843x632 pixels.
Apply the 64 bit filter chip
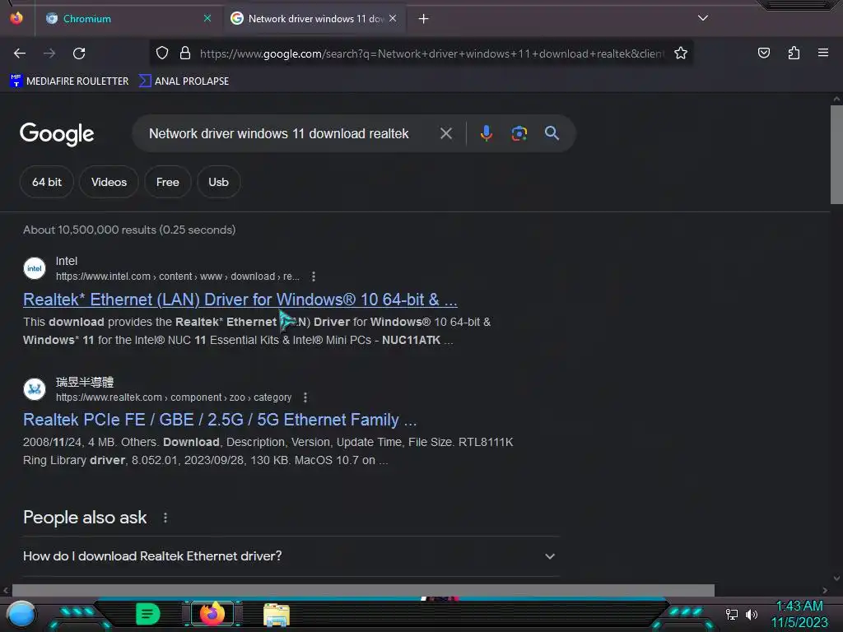coord(47,182)
